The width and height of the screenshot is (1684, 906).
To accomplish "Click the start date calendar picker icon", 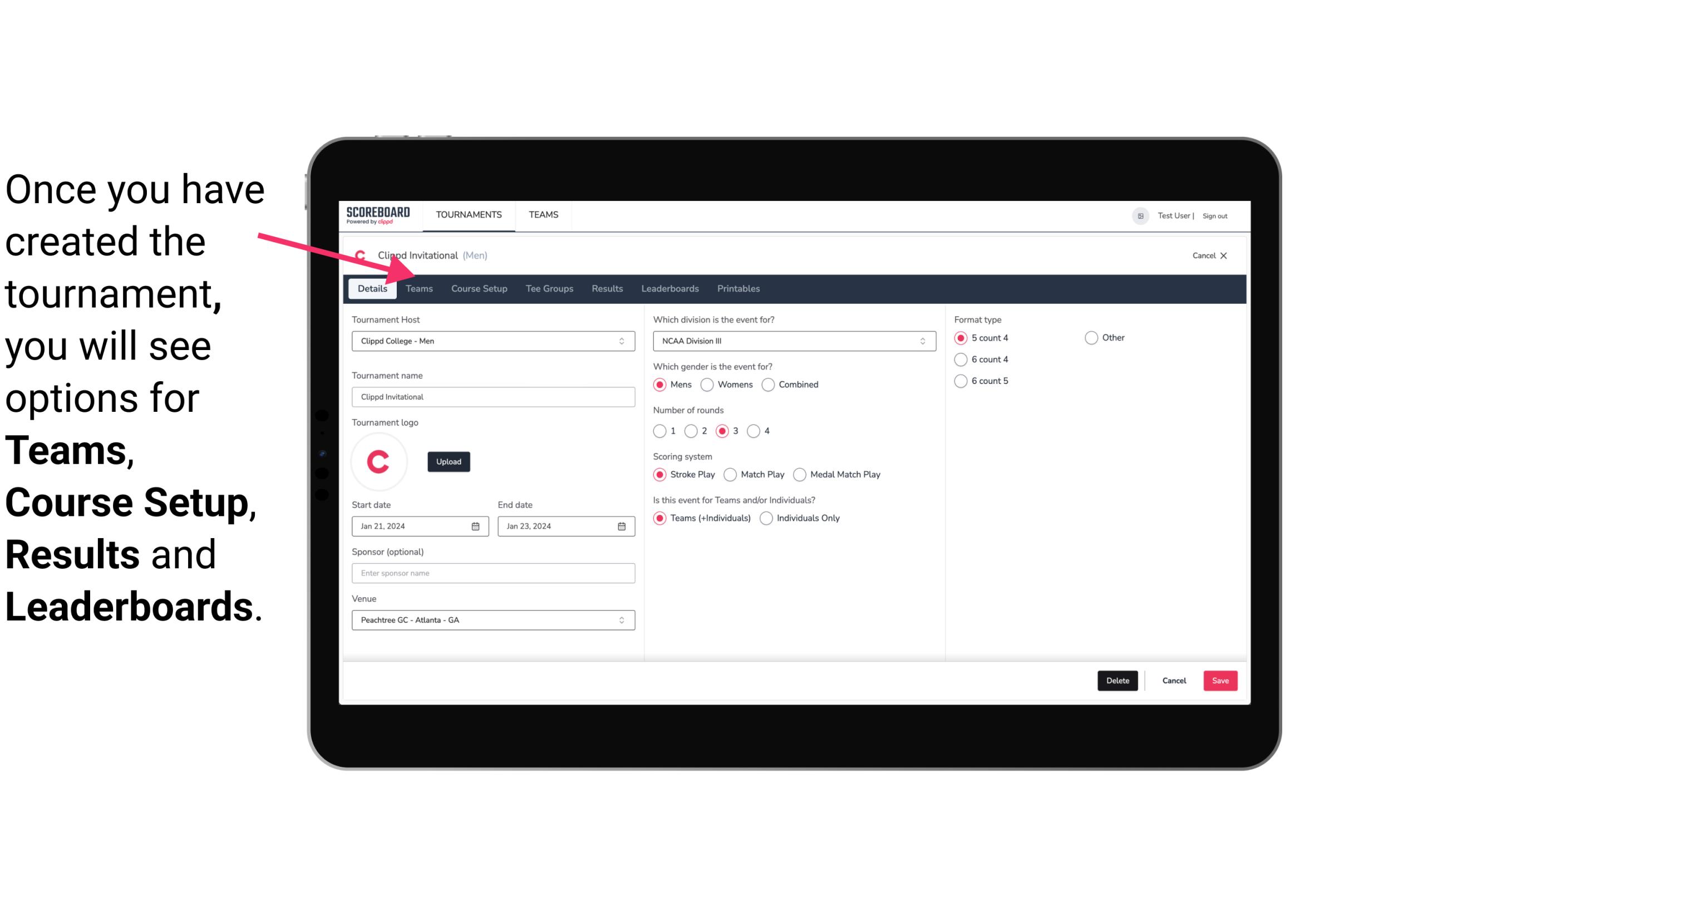I will click(x=476, y=525).
